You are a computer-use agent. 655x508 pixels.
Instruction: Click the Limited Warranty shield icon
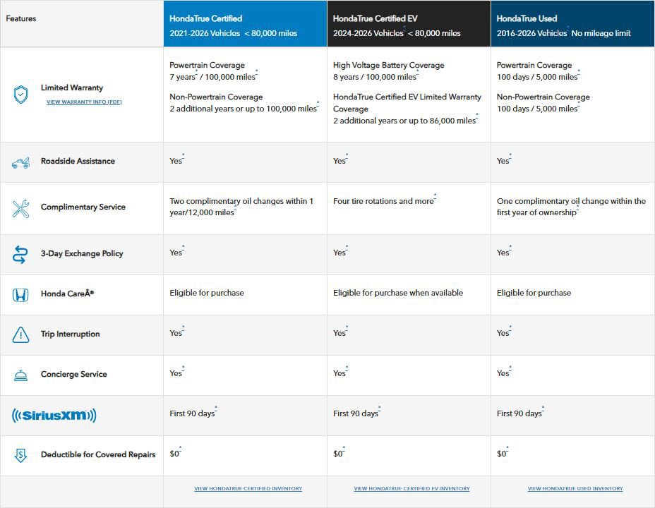pos(21,95)
